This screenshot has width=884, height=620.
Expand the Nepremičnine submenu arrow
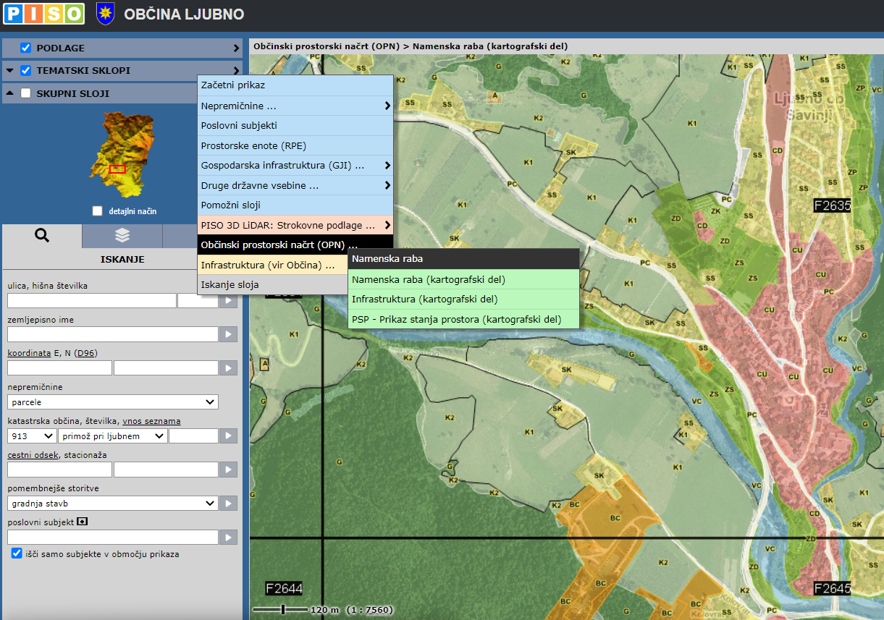coord(387,106)
